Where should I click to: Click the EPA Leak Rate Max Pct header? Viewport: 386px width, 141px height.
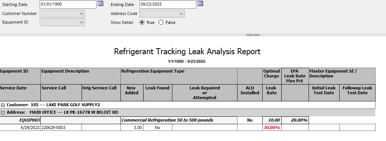[x=295, y=76]
